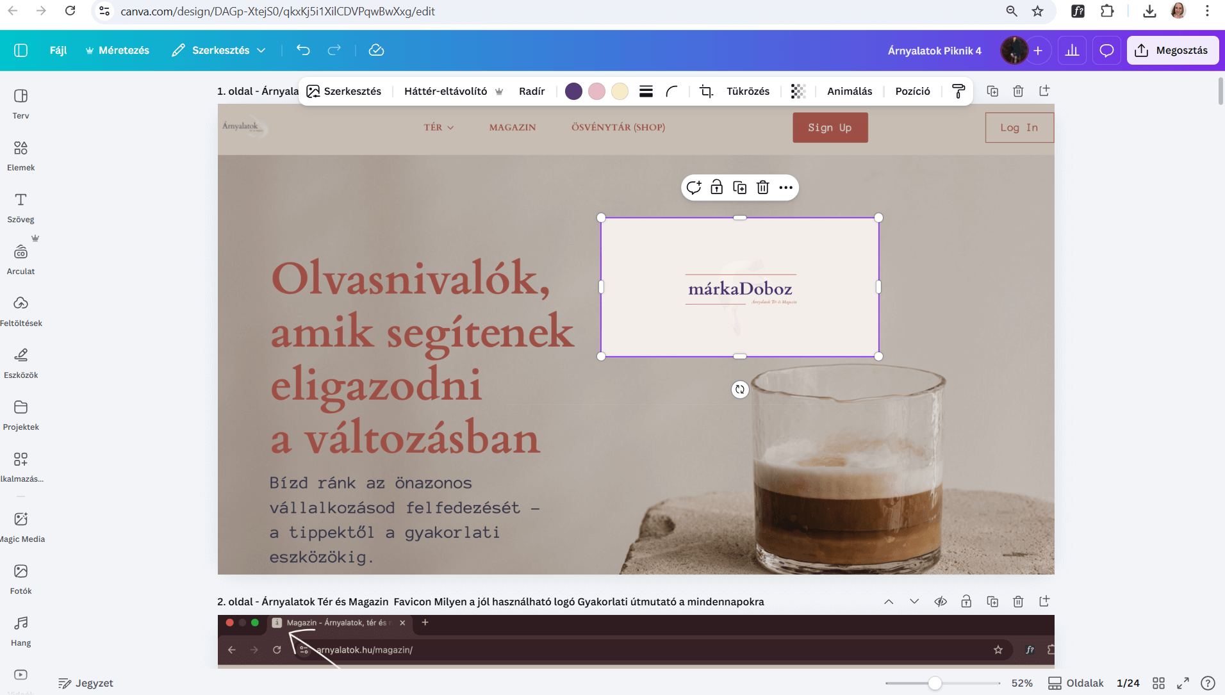Enter fullscreen presentation mode
The width and height of the screenshot is (1225, 695).
1183,683
